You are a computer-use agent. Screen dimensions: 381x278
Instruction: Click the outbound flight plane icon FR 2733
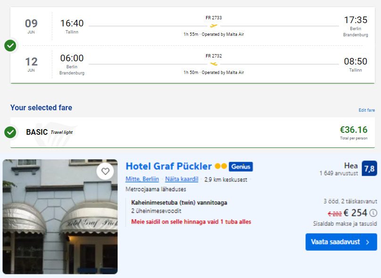(x=214, y=25)
